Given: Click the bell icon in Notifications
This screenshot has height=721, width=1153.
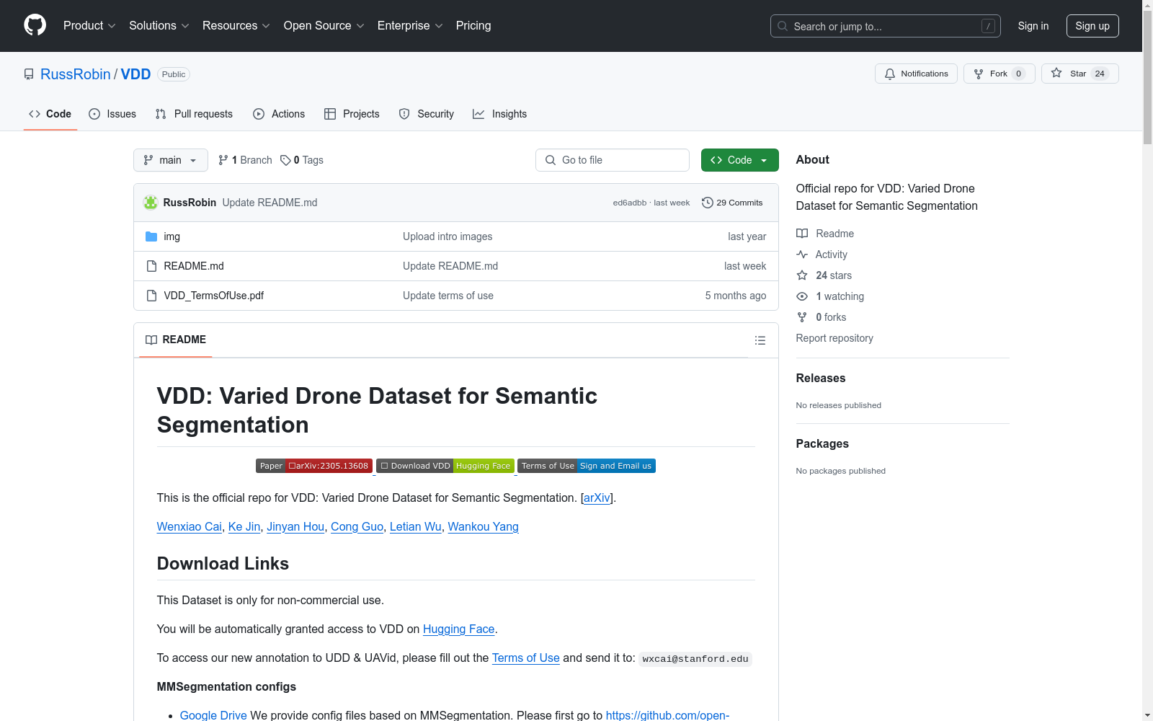Looking at the screenshot, I should pos(890,74).
